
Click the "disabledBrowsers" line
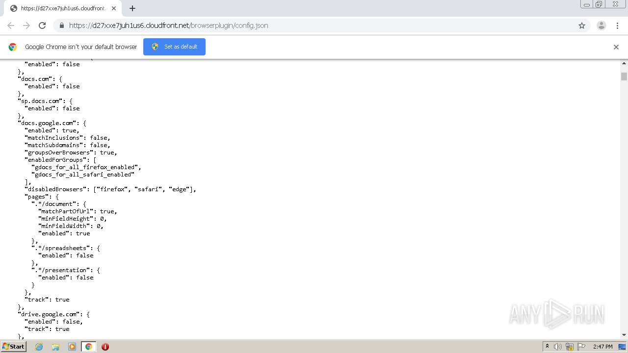110,189
